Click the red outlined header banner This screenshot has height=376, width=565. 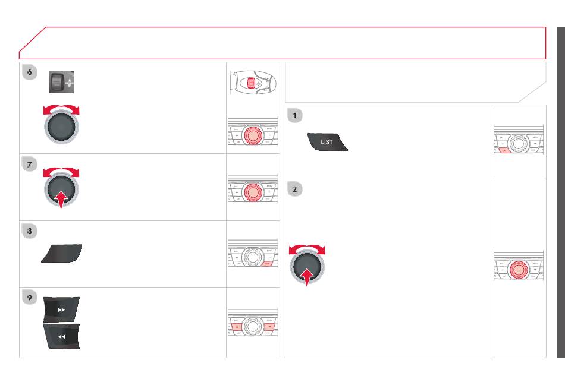point(282,43)
